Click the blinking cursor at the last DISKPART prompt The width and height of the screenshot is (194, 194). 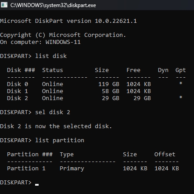[37, 185]
